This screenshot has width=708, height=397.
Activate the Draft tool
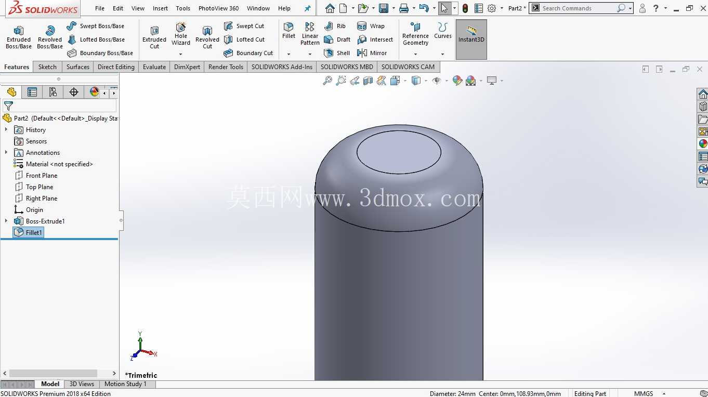pos(337,39)
